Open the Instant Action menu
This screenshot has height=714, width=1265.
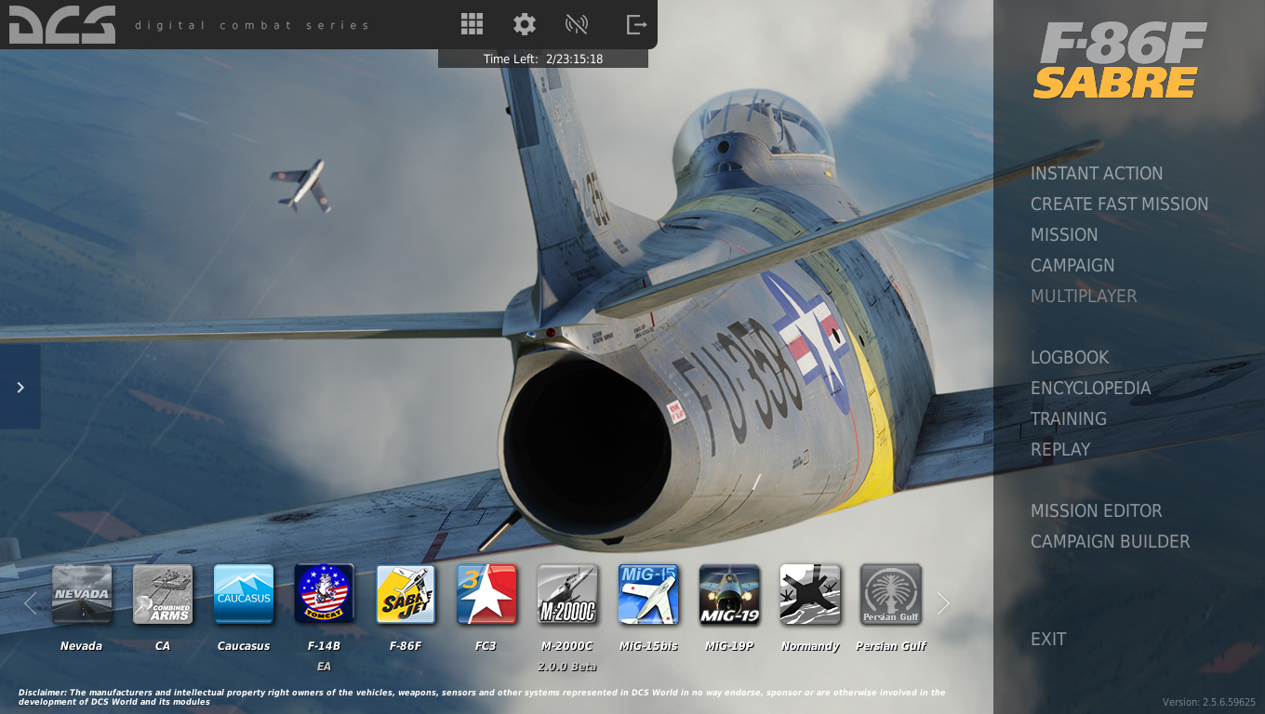pos(1097,174)
